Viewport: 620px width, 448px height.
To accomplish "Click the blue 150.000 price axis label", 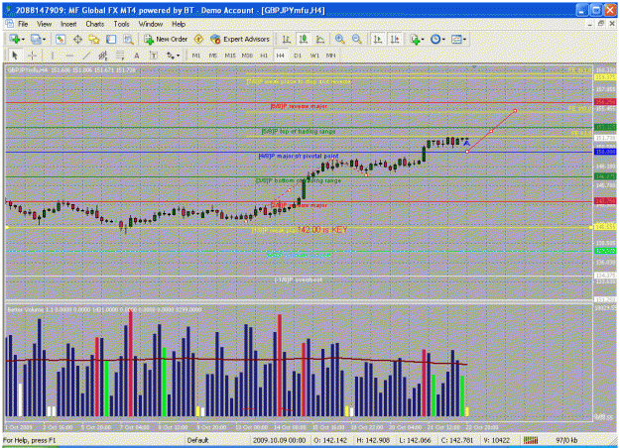I will point(605,152).
